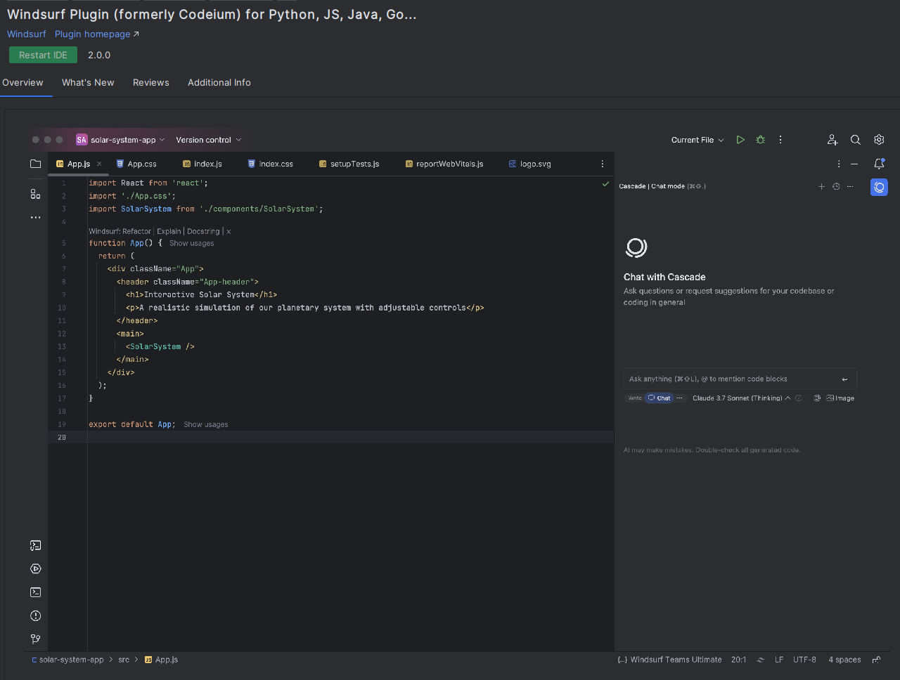Select the reportWebVitals.js editor tab
The height and width of the screenshot is (680, 900).
[x=444, y=164]
